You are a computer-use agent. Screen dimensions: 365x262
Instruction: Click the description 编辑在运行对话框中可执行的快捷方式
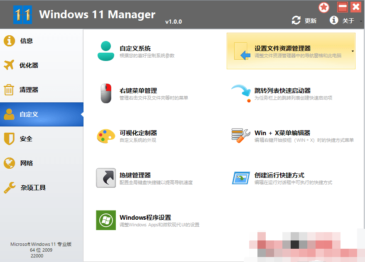[293, 182]
